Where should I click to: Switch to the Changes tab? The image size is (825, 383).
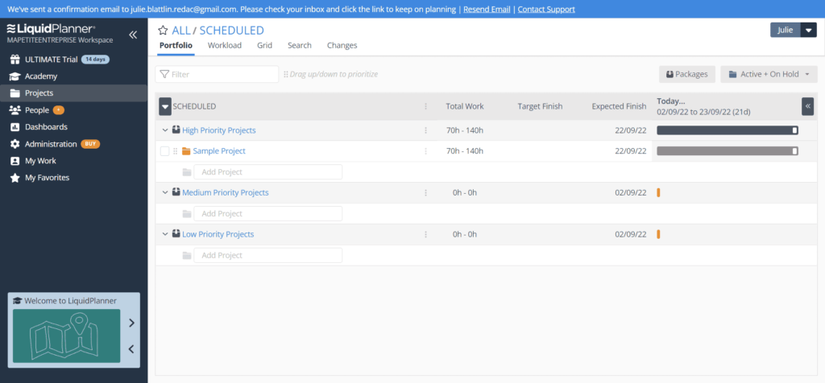pyautogui.click(x=342, y=46)
